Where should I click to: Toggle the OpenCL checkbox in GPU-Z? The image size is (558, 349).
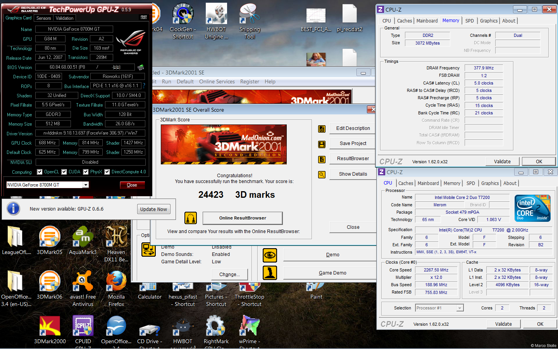pos(40,172)
